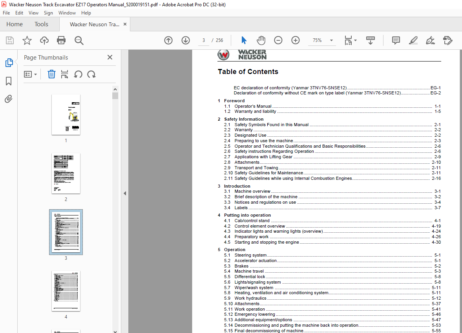Viewport: 462px width, 333px height.
Task: Open TOC entry 5.12 Emergency lowering
Action: pyautogui.click(x=332, y=314)
